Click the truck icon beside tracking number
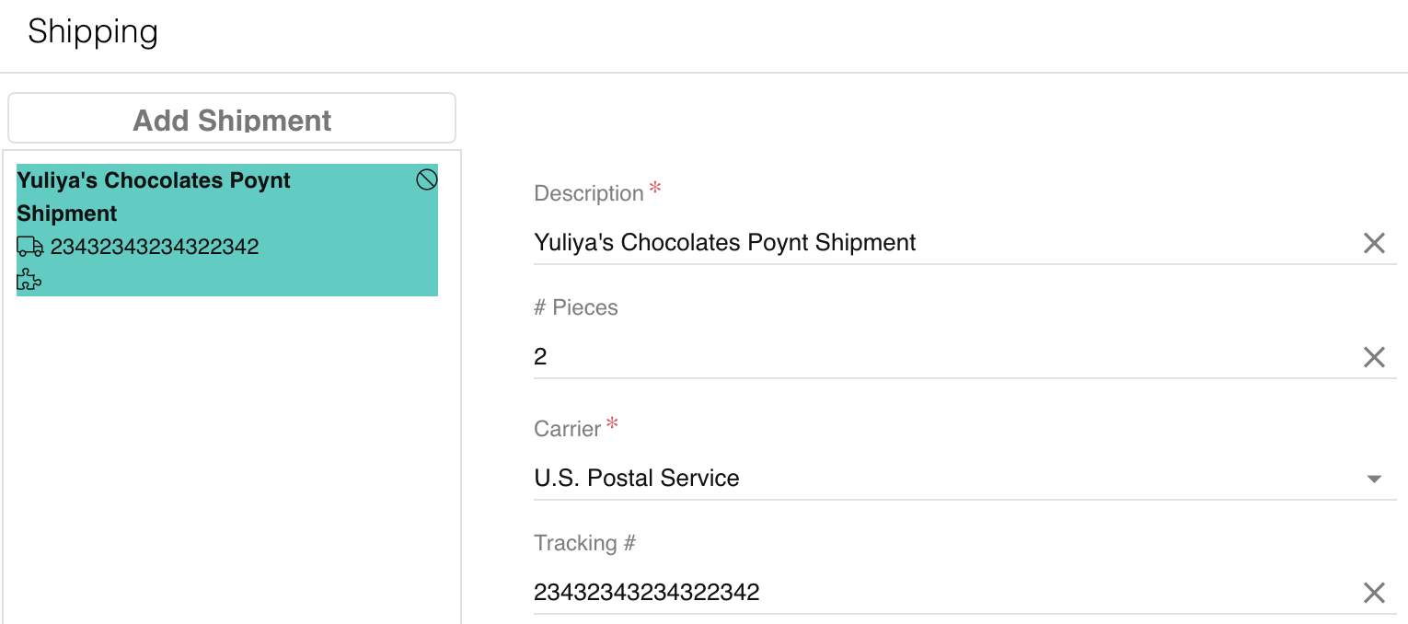The image size is (1408, 624). (30, 247)
